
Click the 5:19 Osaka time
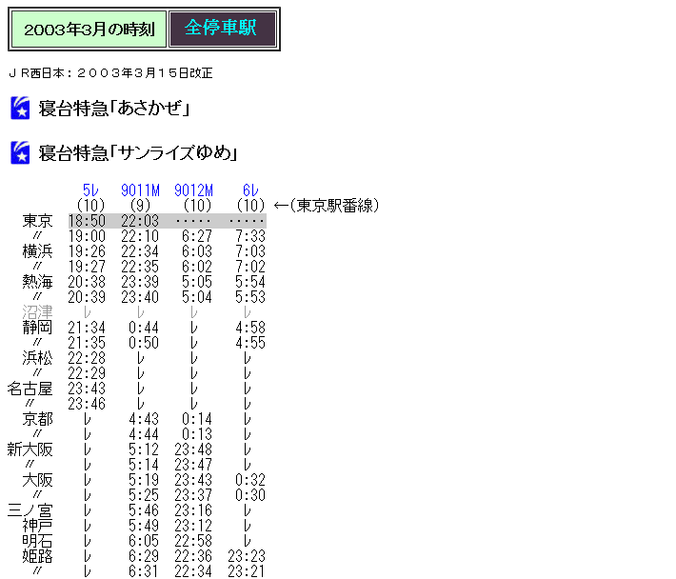(144, 480)
